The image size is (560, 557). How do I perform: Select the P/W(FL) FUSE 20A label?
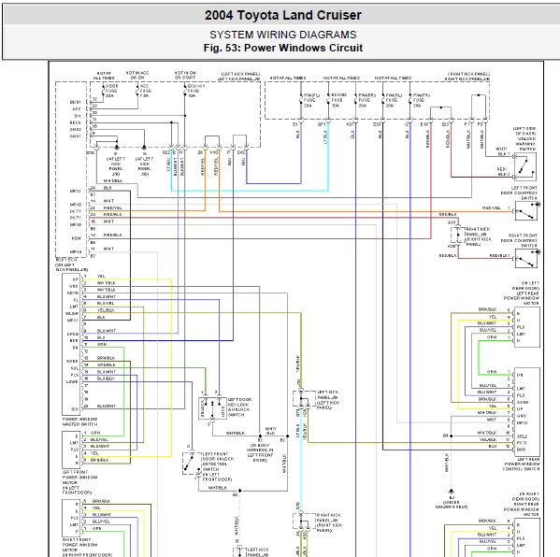click(310, 100)
